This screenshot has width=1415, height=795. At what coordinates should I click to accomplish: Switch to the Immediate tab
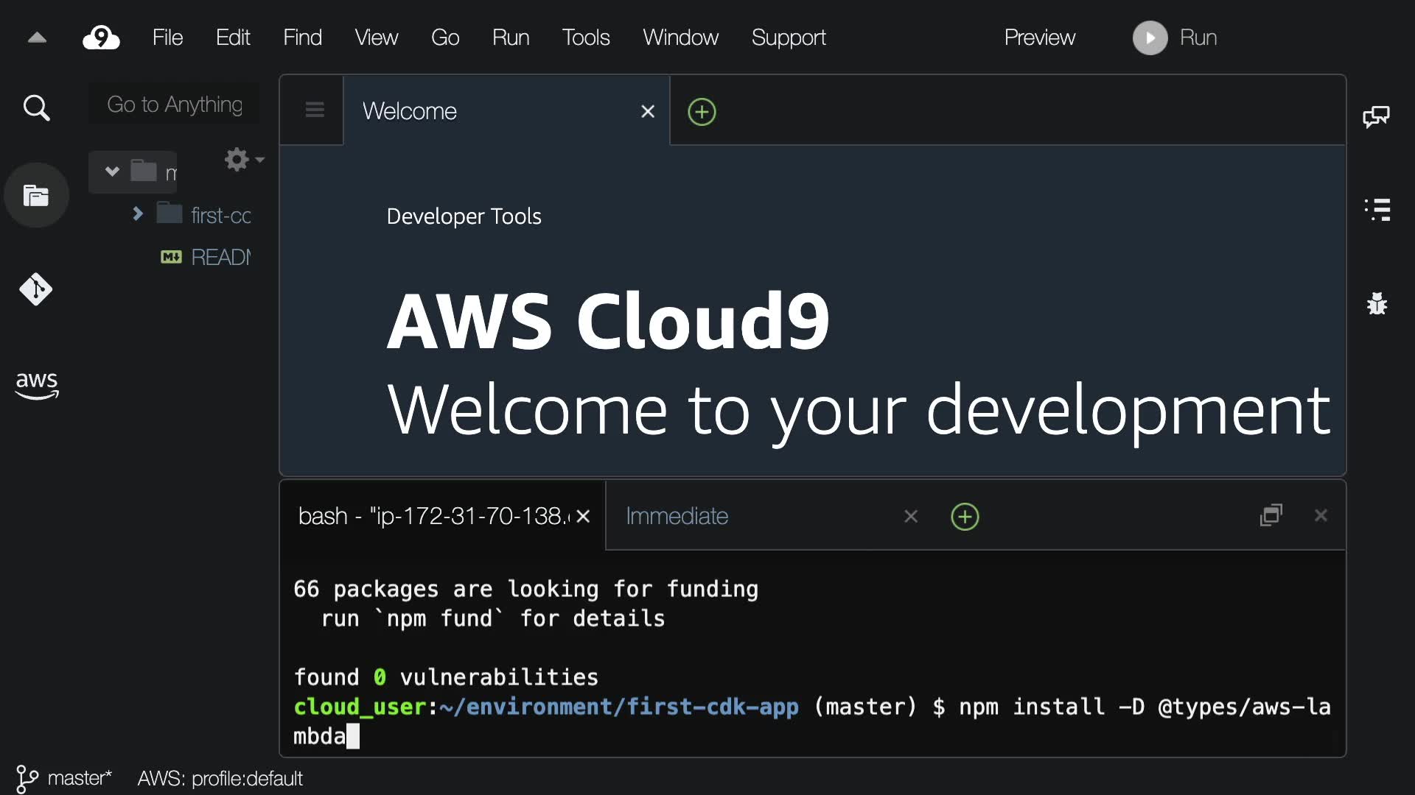[677, 516]
